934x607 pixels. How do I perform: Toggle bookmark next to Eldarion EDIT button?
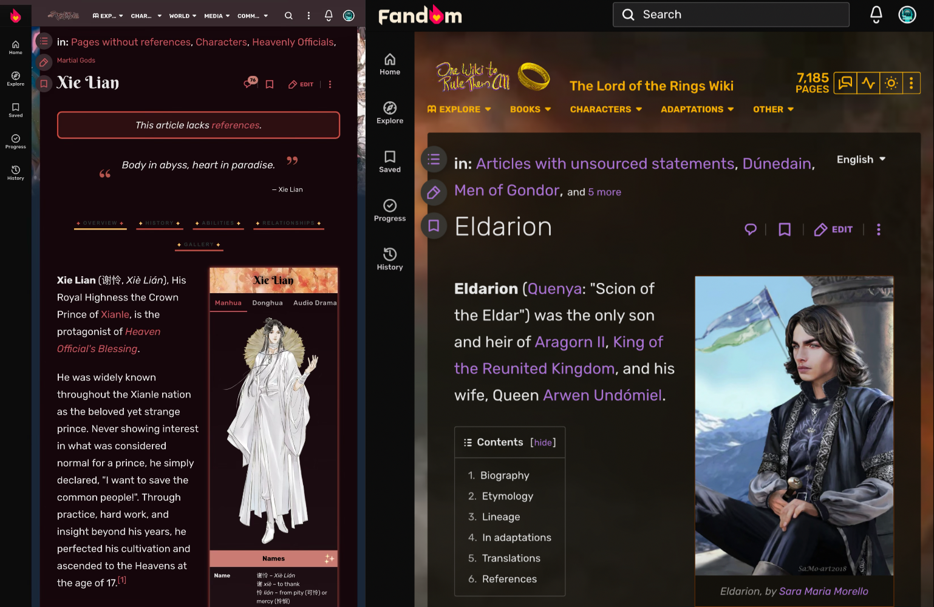click(785, 229)
